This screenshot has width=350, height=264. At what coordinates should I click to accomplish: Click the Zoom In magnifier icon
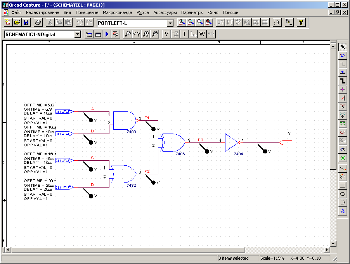(x=182, y=23)
